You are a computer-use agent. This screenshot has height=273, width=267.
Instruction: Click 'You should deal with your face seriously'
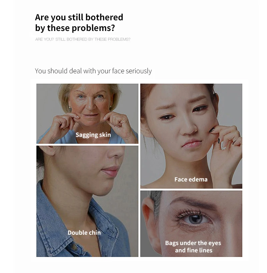[93, 71]
